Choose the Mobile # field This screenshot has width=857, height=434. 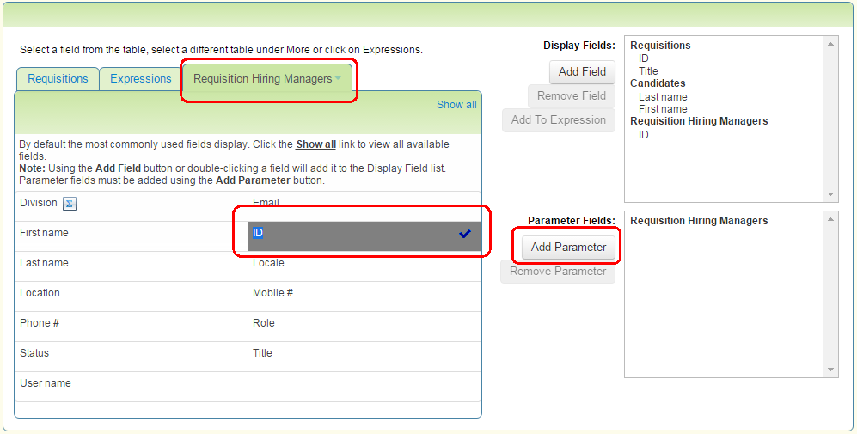point(272,293)
